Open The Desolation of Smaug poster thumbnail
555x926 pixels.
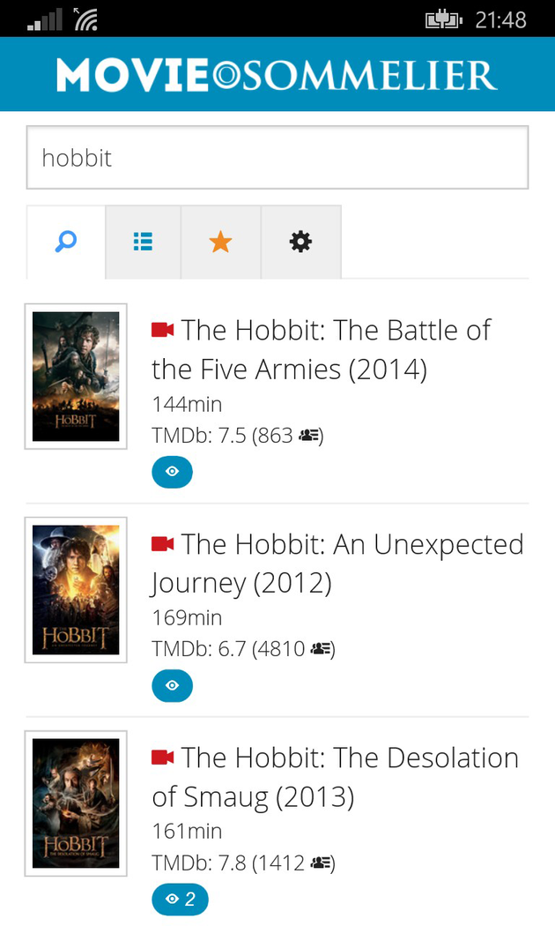click(x=76, y=803)
